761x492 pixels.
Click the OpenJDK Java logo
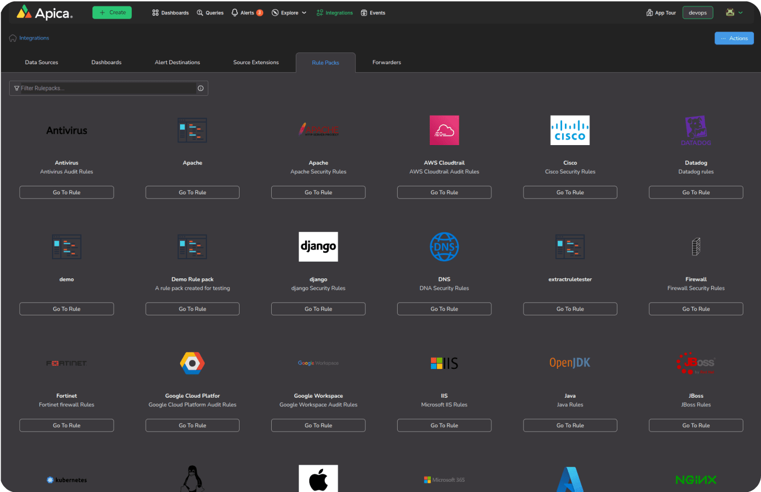(x=570, y=363)
